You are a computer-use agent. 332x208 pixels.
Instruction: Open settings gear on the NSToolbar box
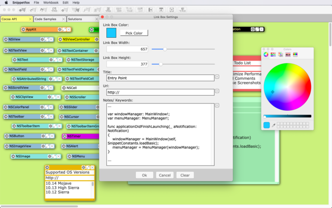click(x=42, y=116)
